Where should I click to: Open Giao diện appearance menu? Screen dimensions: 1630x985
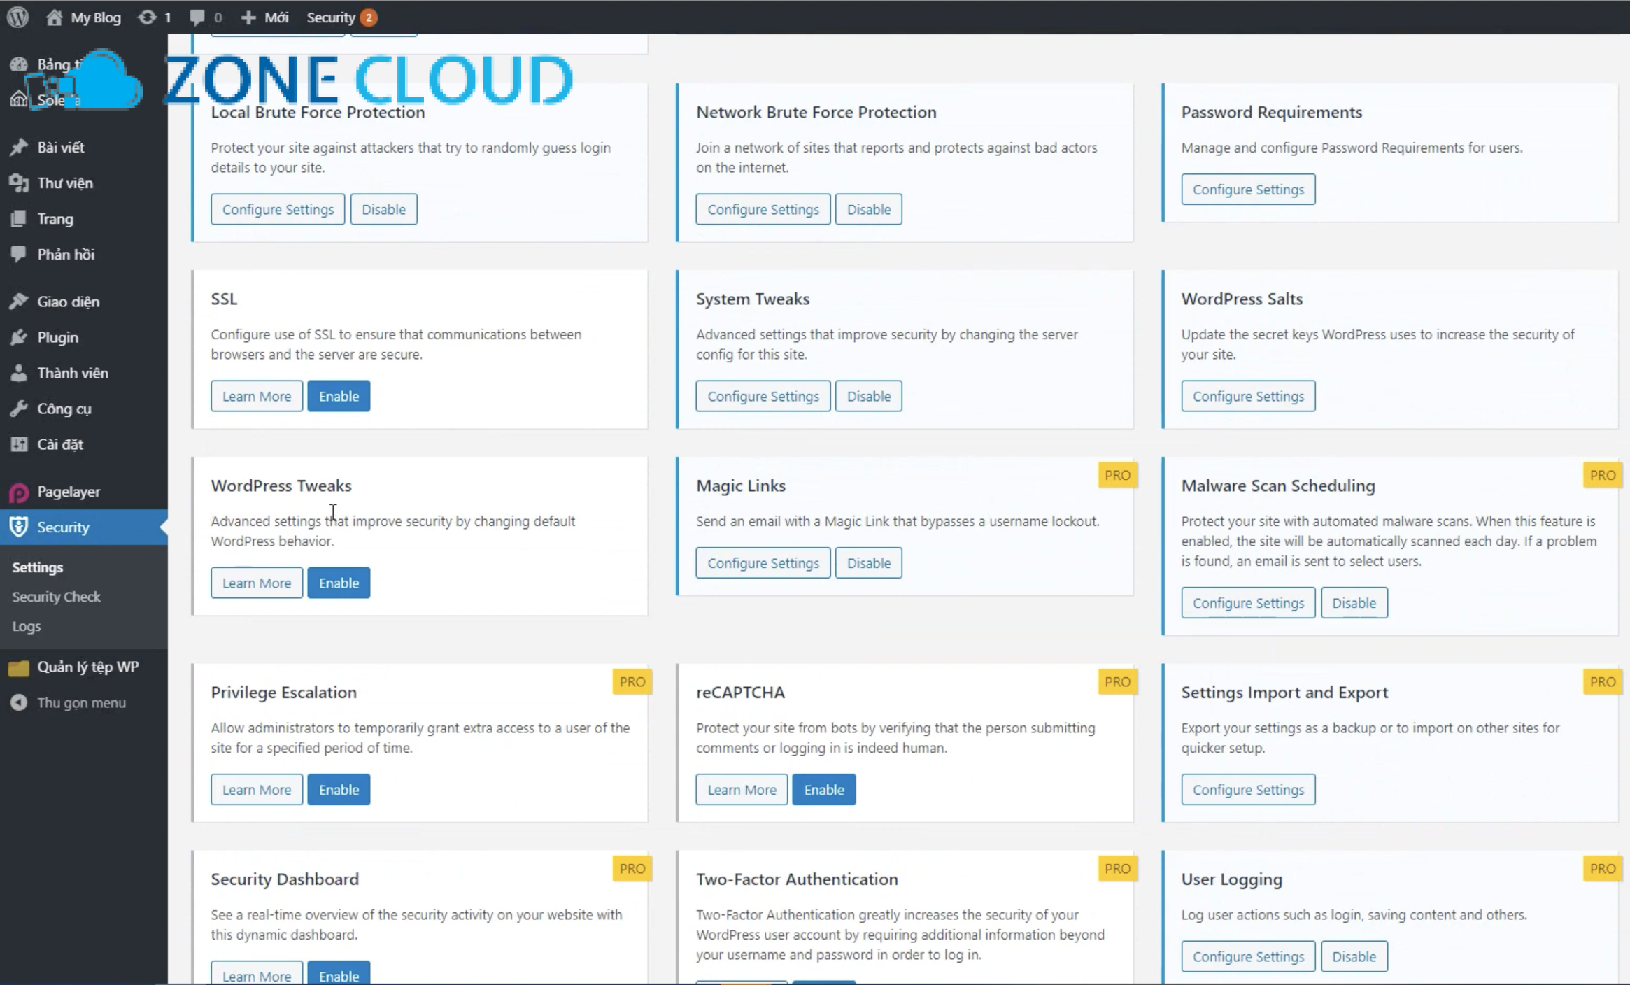pyautogui.click(x=68, y=302)
